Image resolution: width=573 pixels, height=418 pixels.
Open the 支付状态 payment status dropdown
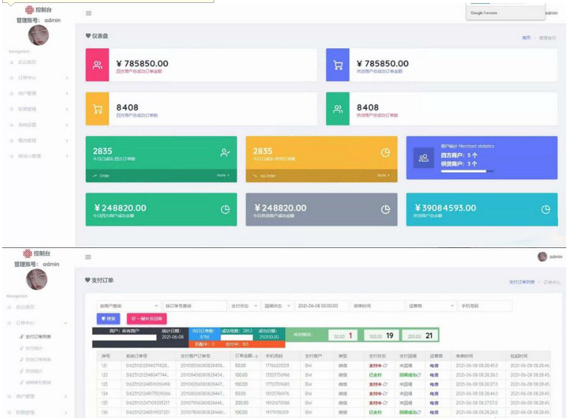(246, 306)
